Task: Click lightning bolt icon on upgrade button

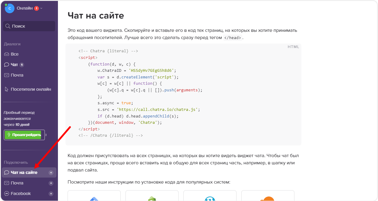Action: [9, 135]
